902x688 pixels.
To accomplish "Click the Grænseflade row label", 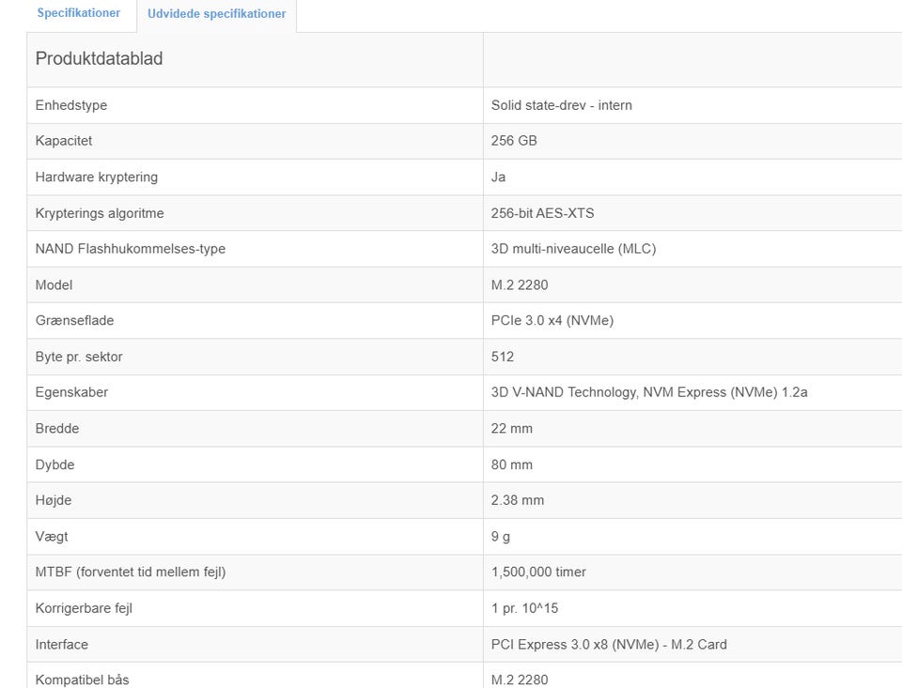I will pyautogui.click(x=74, y=321).
